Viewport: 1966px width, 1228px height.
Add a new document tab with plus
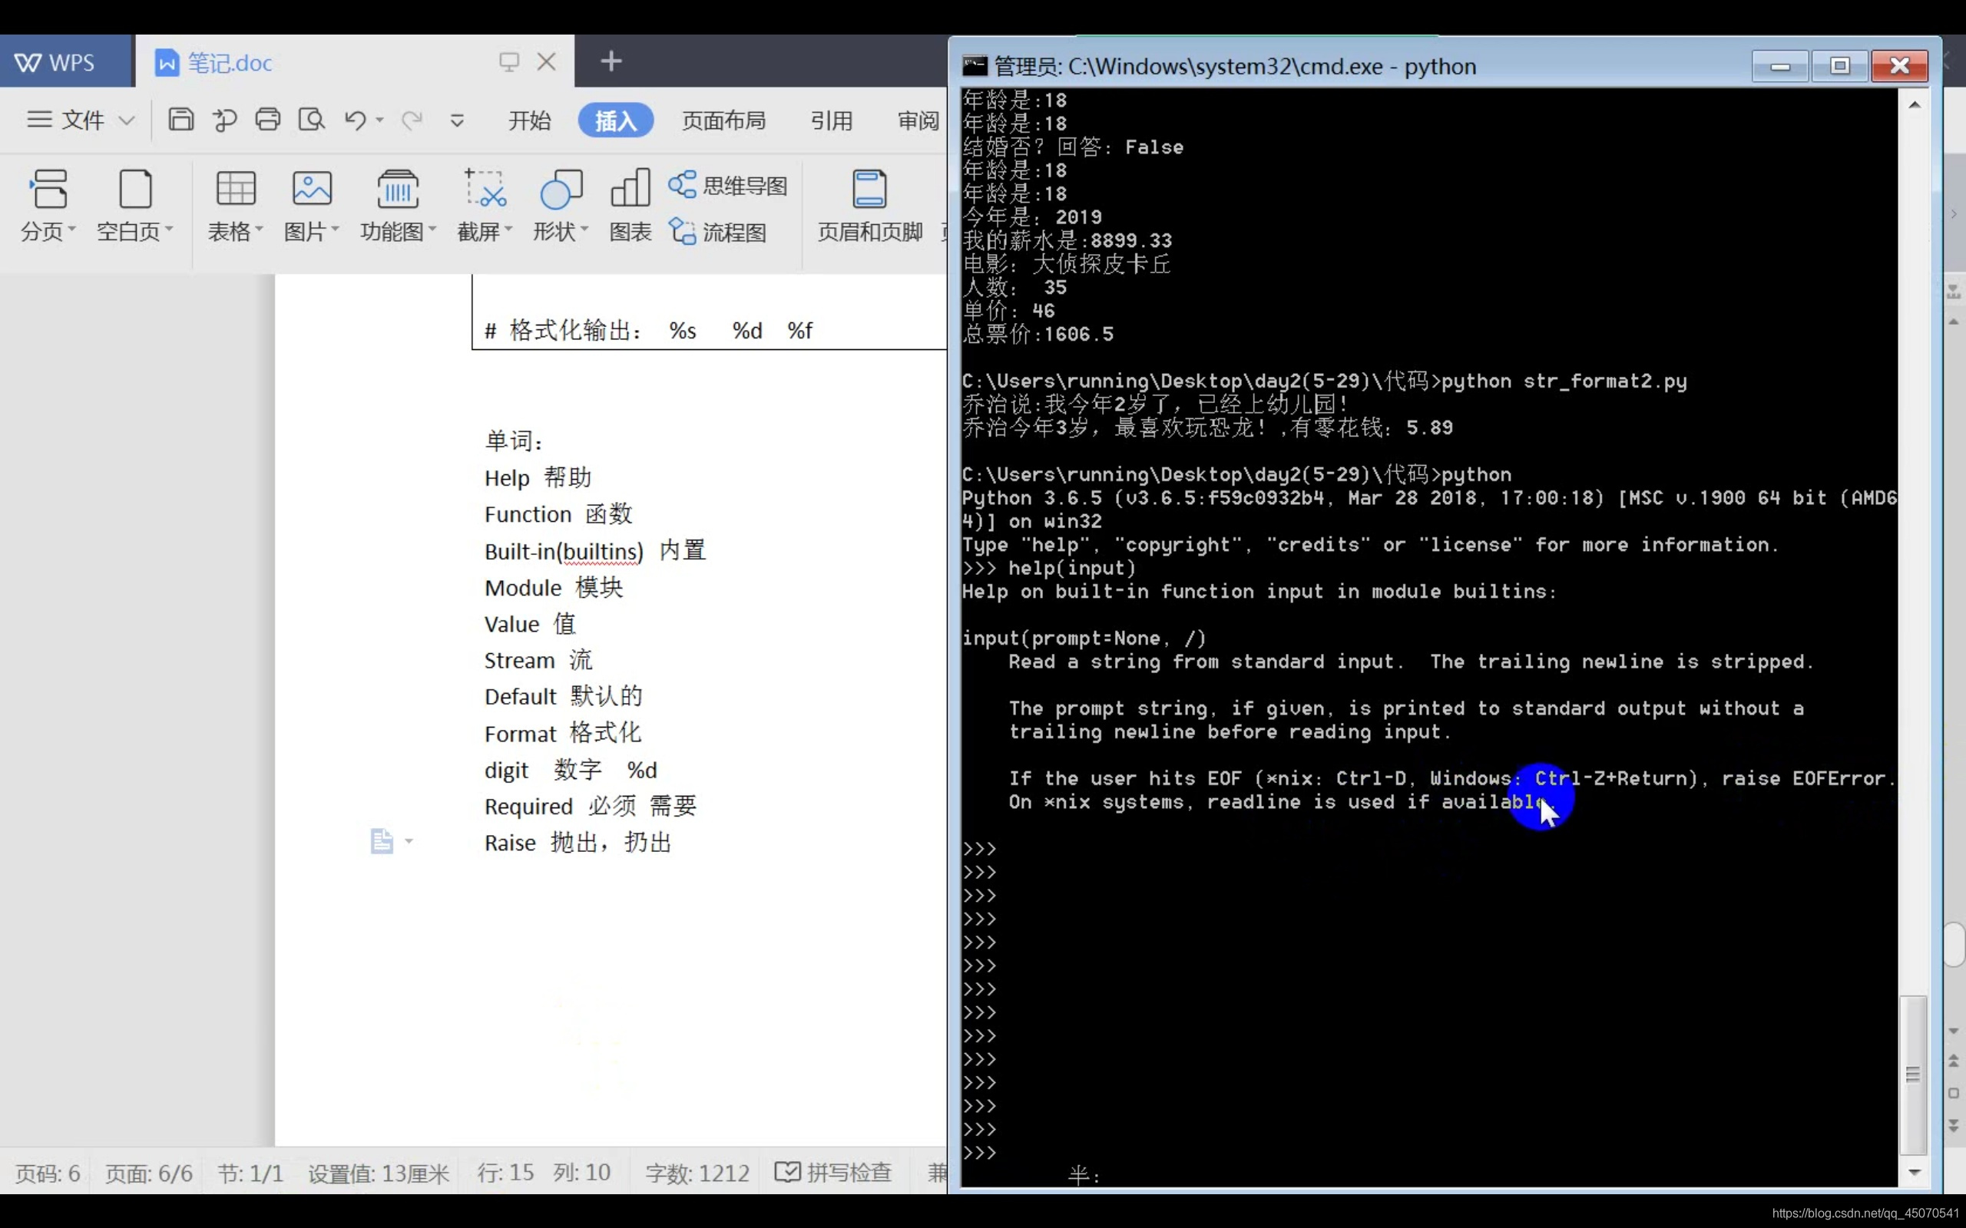[x=611, y=61]
